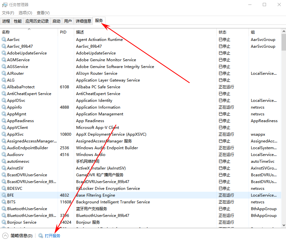Image resolution: width=286 pixels, height=243 pixels.
Task: Switch to the 性能 tab
Action: click(18, 21)
